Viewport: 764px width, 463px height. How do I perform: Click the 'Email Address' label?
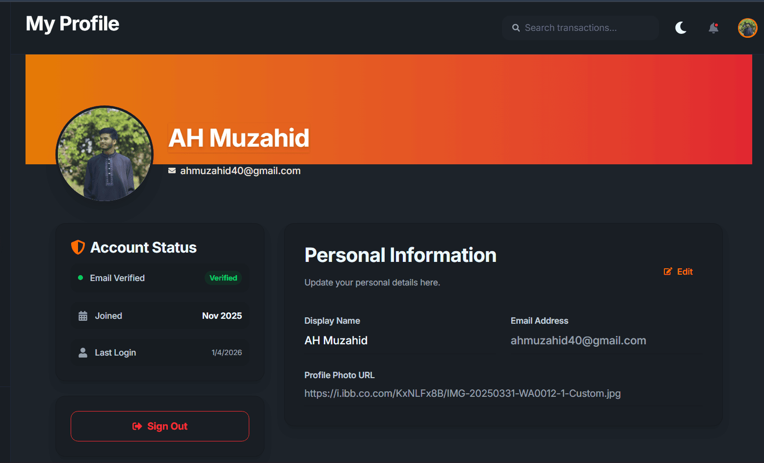[539, 321]
